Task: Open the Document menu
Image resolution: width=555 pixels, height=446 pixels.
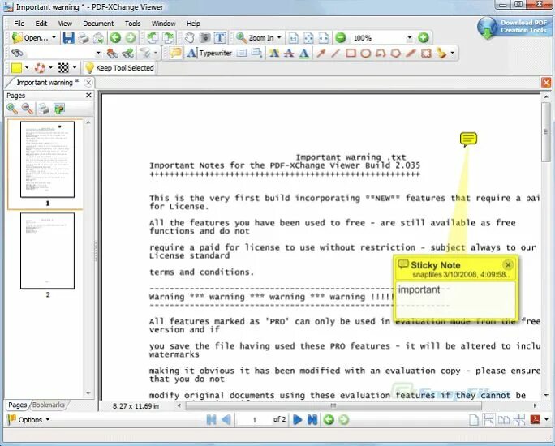Action: pos(98,24)
